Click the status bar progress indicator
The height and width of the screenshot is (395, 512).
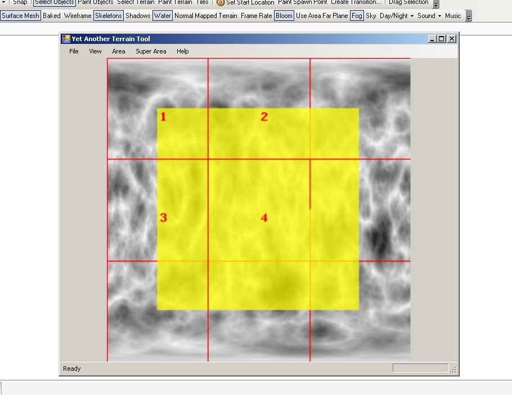[x=420, y=368]
